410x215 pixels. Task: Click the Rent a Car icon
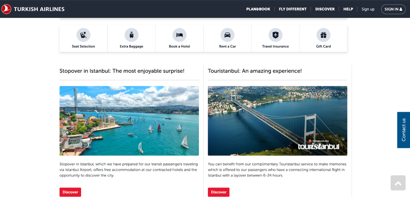(x=228, y=35)
